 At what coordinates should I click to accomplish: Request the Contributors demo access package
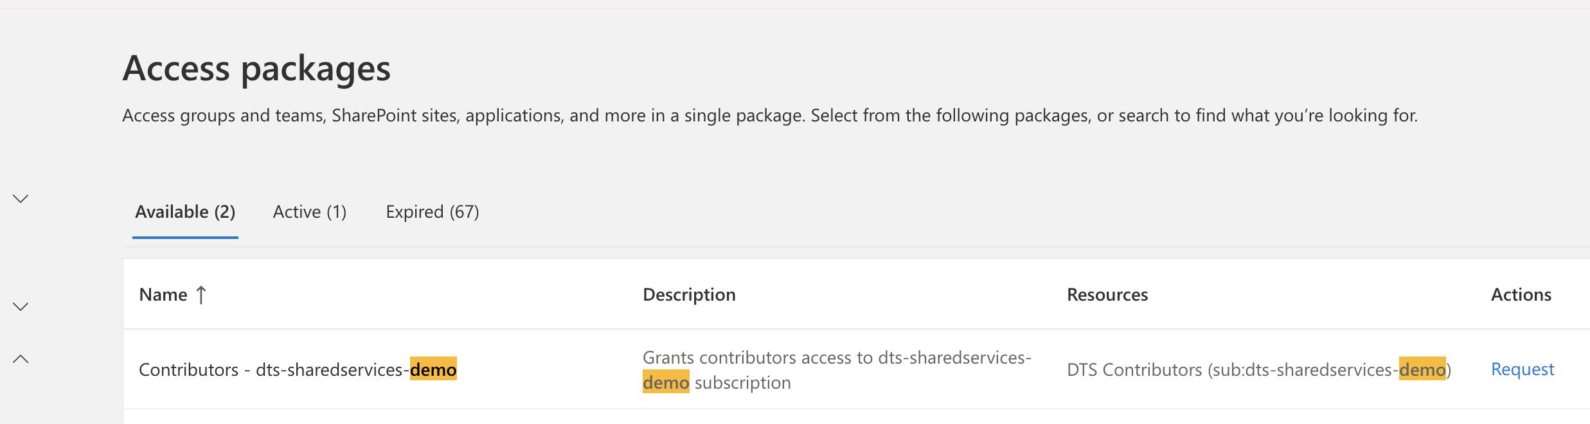pos(1522,369)
